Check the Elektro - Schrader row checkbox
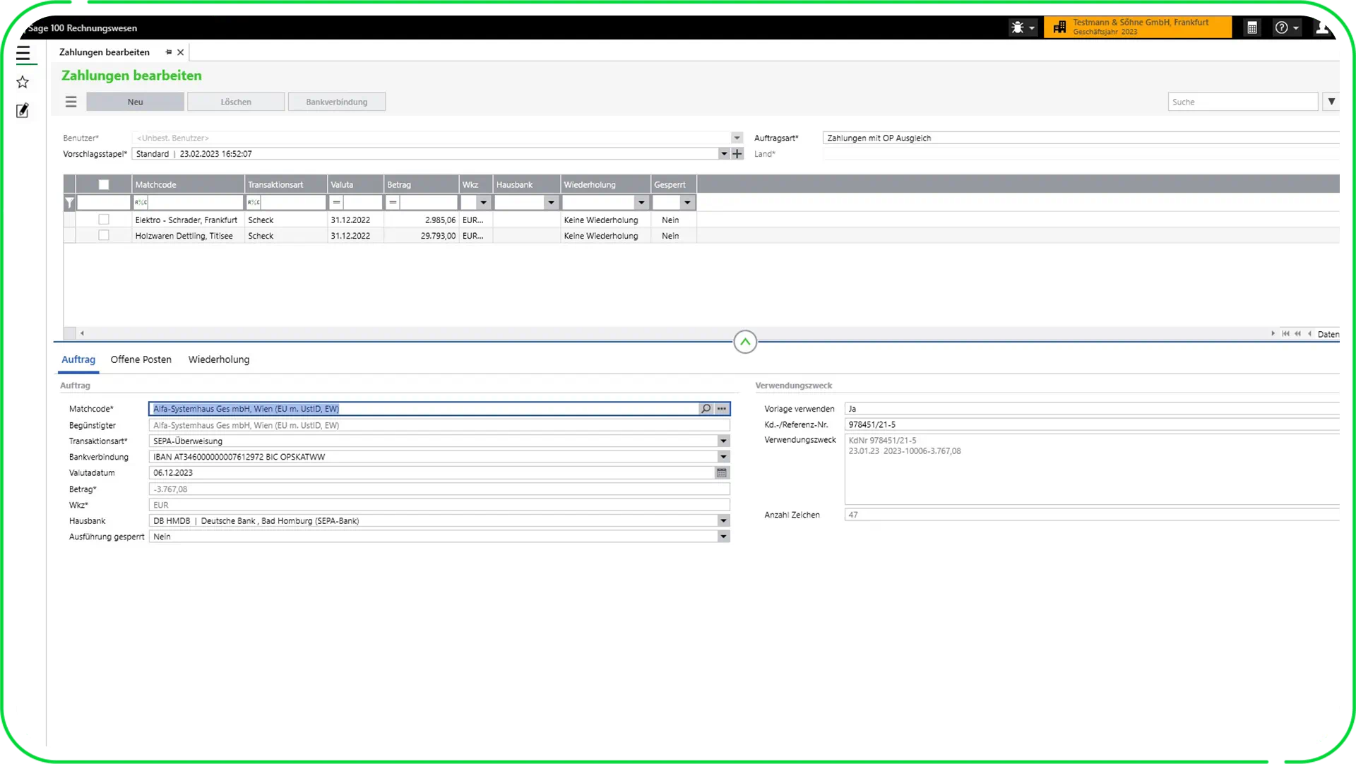The width and height of the screenshot is (1356, 764). (104, 220)
